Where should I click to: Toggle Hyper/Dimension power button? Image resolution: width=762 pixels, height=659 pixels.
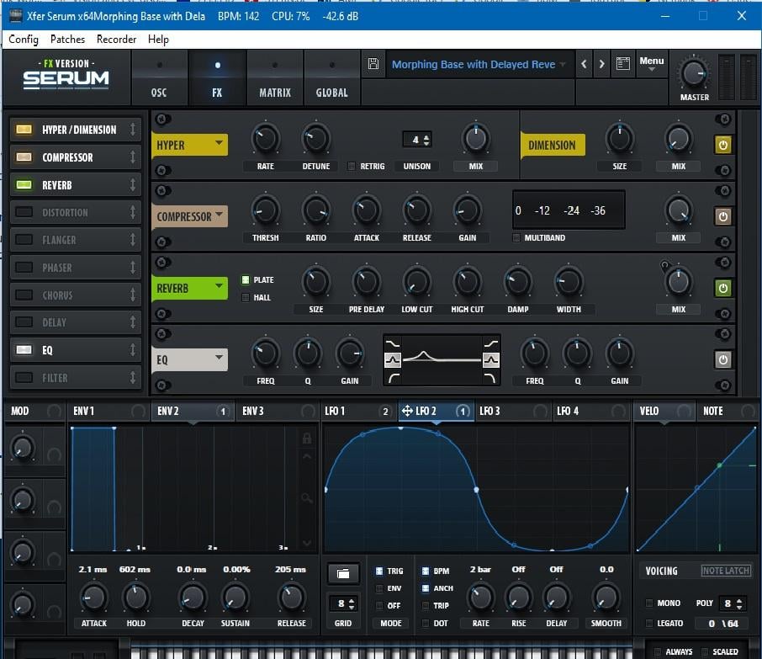pos(722,145)
